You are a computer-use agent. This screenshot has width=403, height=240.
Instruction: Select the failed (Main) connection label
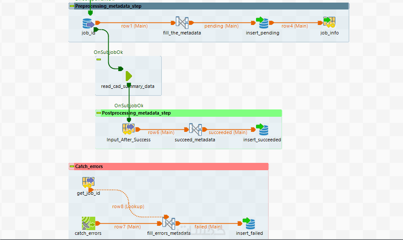[x=208, y=227]
